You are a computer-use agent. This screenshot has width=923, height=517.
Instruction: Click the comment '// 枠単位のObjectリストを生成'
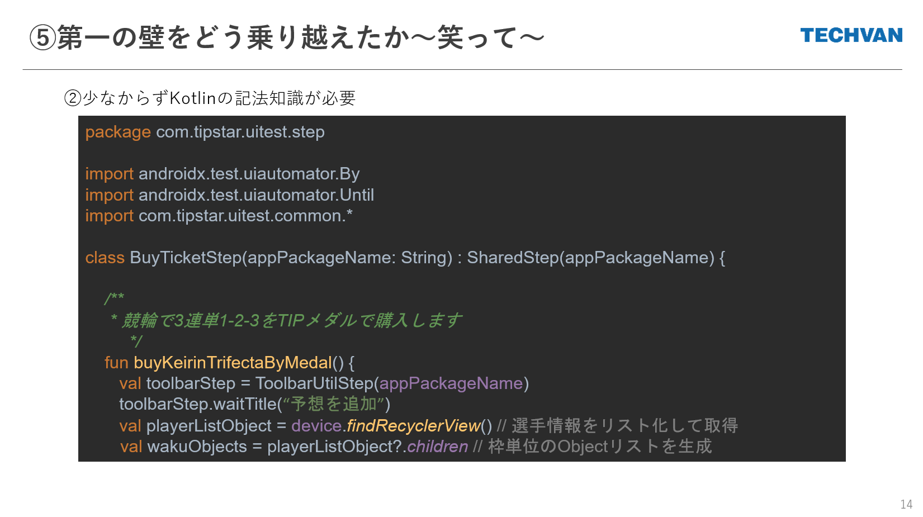(x=592, y=447)
